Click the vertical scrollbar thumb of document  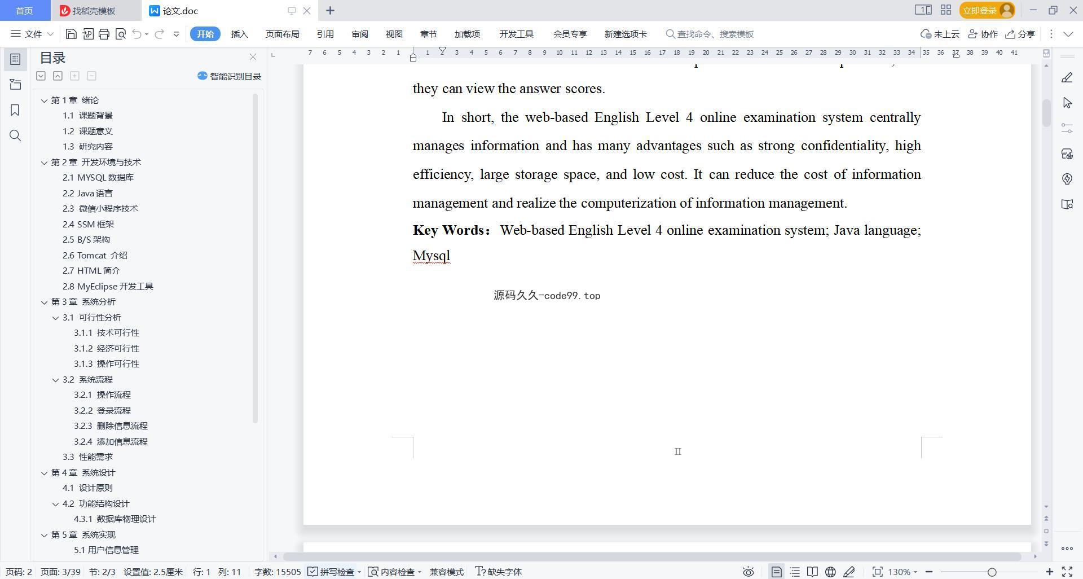pos(1046,113)
